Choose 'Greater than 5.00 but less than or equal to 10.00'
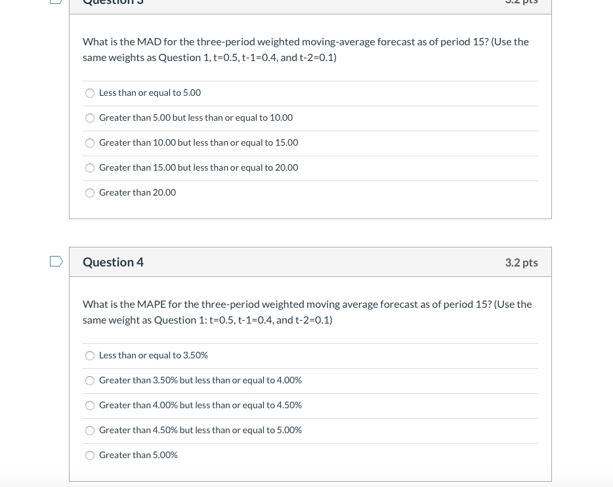This screenshot has height=487, width=613. (x=90, y=118)
